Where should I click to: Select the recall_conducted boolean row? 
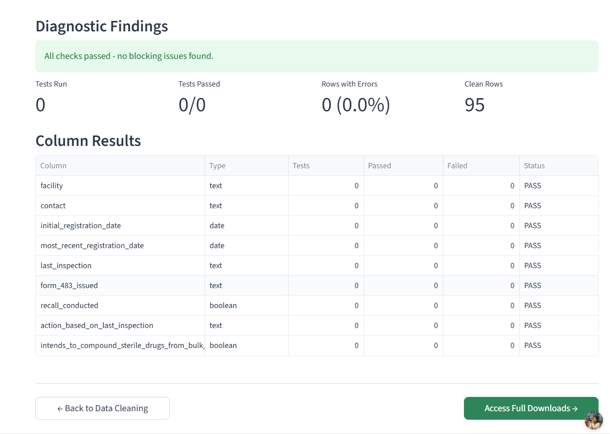69,305
